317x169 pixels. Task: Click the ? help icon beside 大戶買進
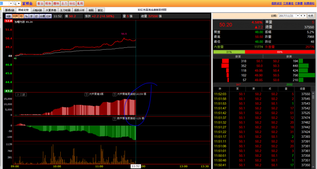[x=86, y=94]
